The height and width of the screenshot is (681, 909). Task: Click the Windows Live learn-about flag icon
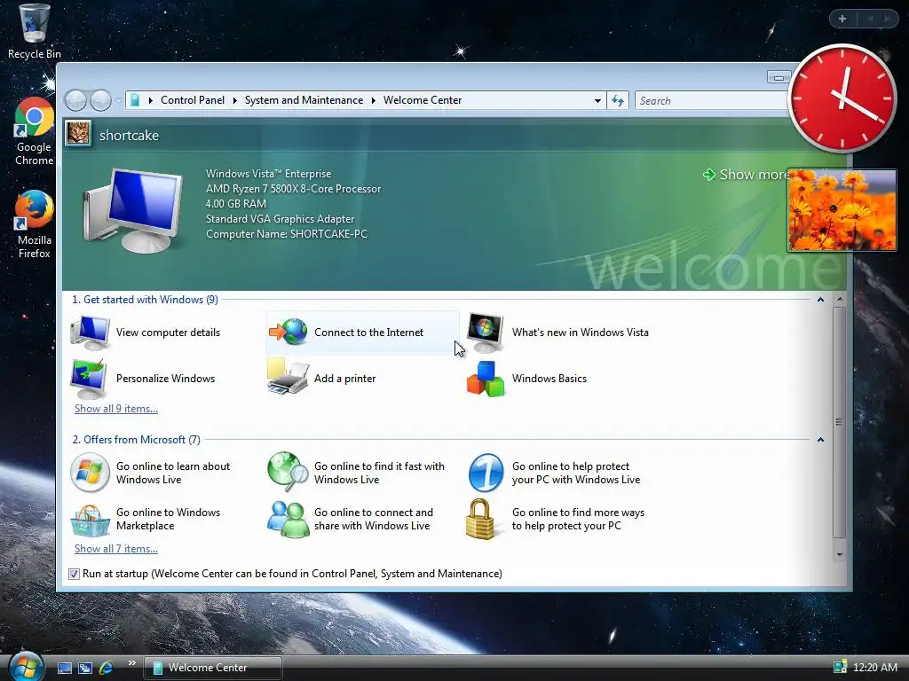tap(90, 473)
